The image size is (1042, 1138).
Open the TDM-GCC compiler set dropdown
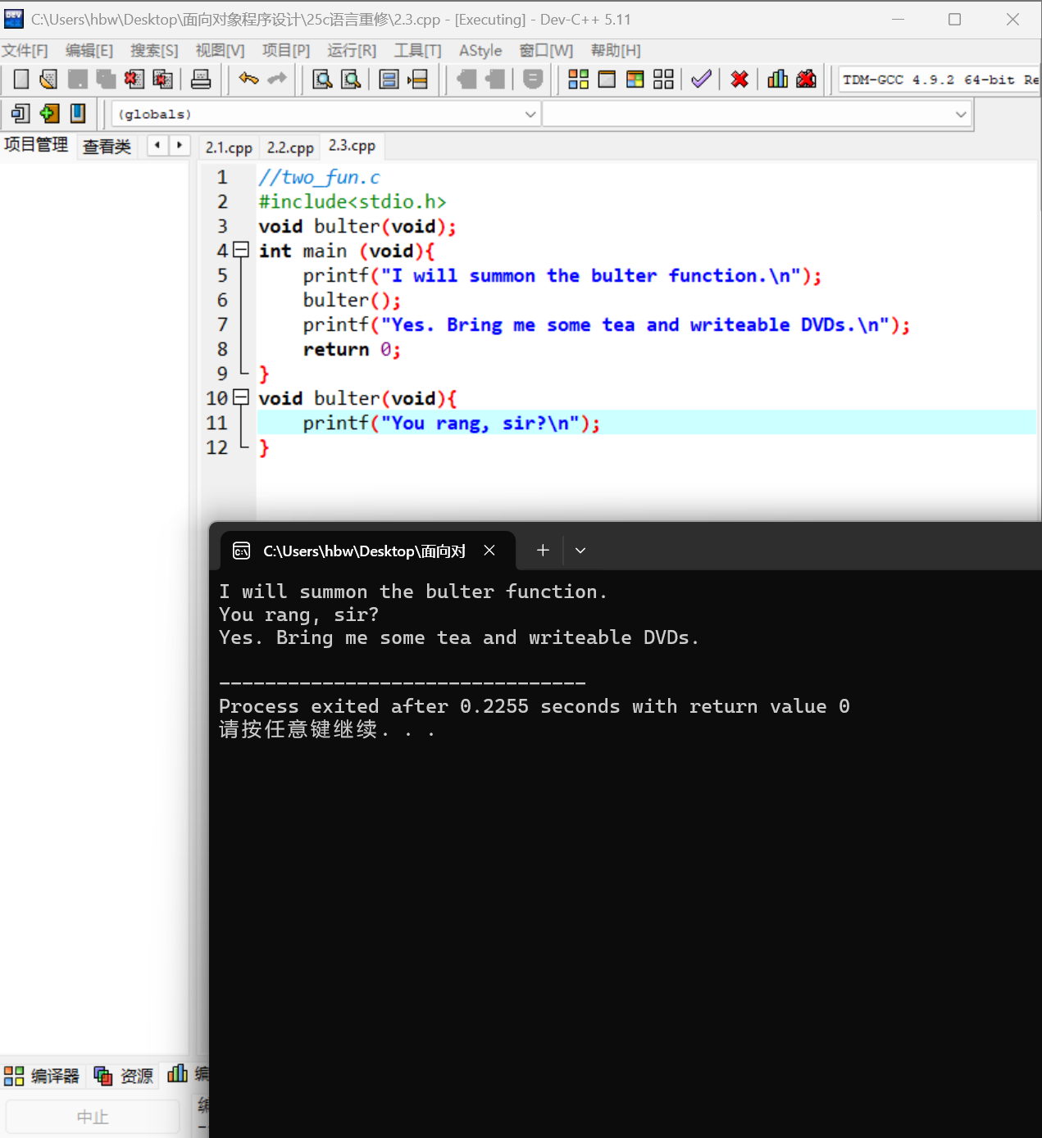[940, 79]
